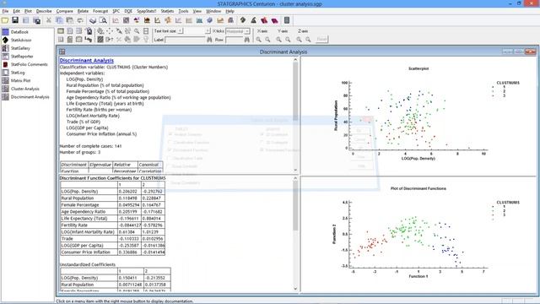The width and height of the screenshot is (540, 304).
Task: Click the StatLog icon in the sidebar
Action: tap(5, 73)
